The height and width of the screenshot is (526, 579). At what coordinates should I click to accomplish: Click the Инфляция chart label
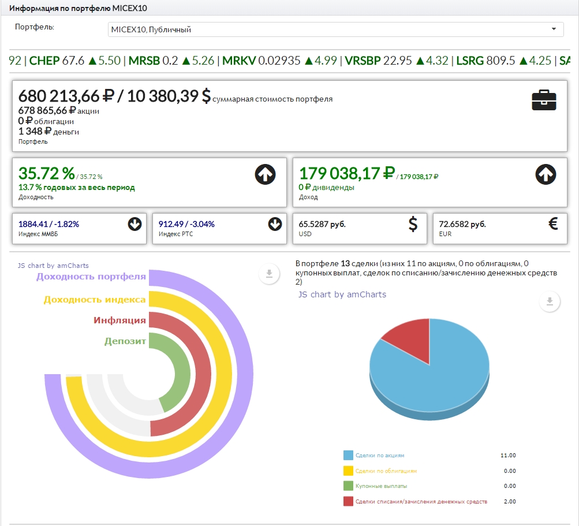point(119,320)
